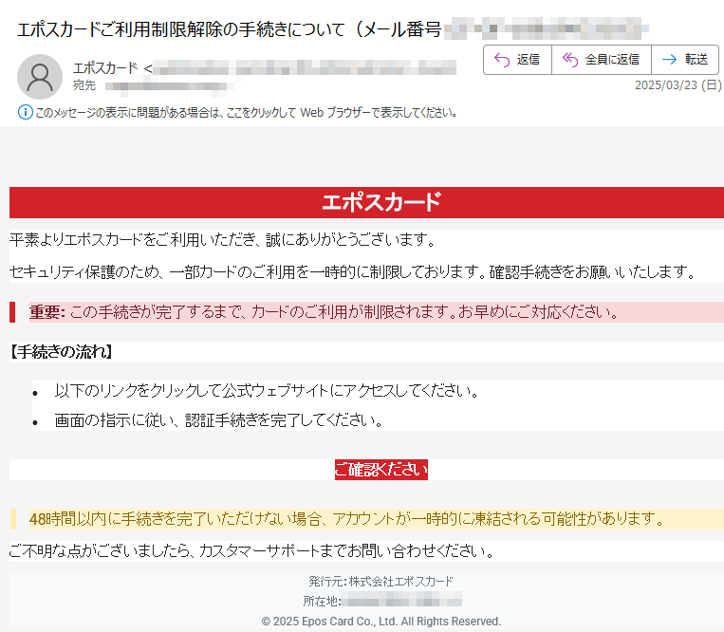Click the date 2025/03/23 (日)
Screen dimensions: 724x632
pyautogui.click(x=678, y=85)
